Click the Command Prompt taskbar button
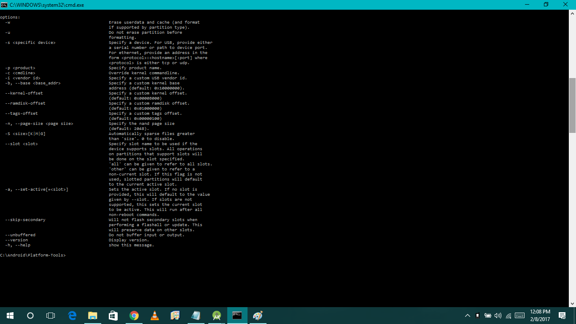Viewport: 576px width, 324px height. (x=237, y=316)
